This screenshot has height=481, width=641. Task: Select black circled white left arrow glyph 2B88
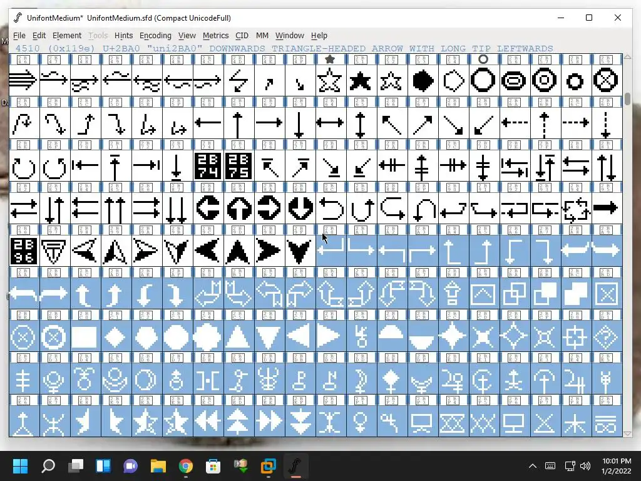point(208,208)
